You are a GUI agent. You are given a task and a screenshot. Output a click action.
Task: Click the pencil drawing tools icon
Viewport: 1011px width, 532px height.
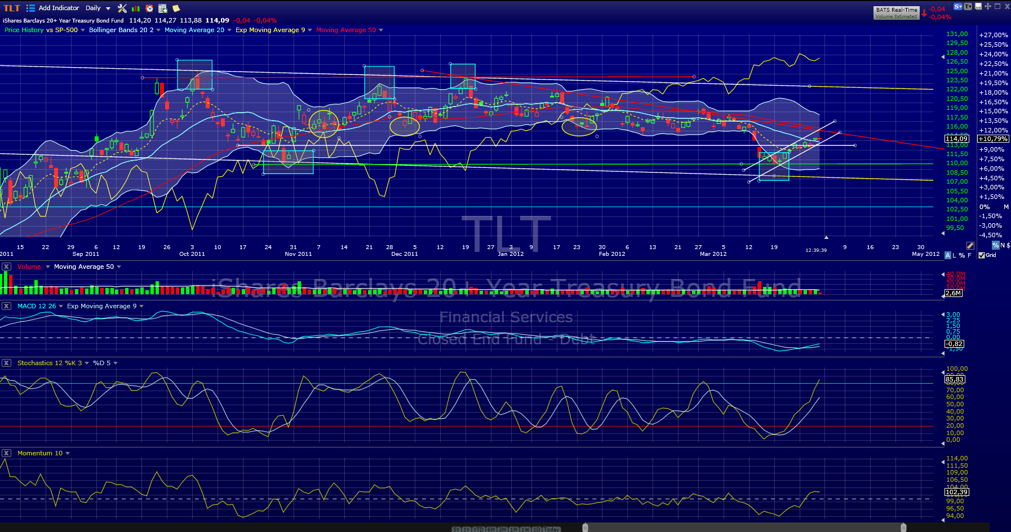970,246
